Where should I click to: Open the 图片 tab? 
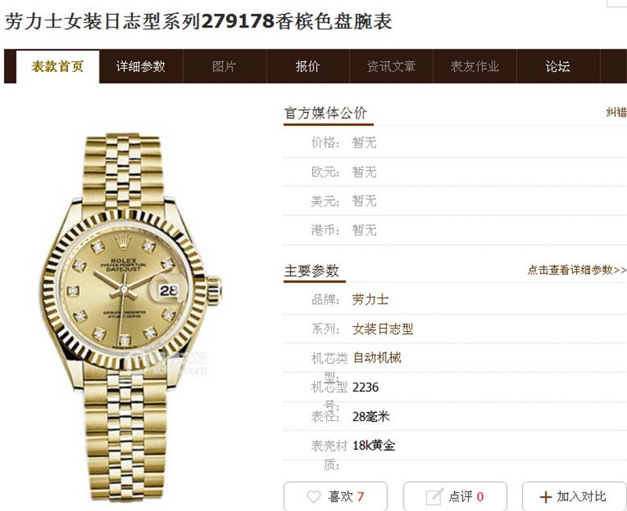pos(224,67)
